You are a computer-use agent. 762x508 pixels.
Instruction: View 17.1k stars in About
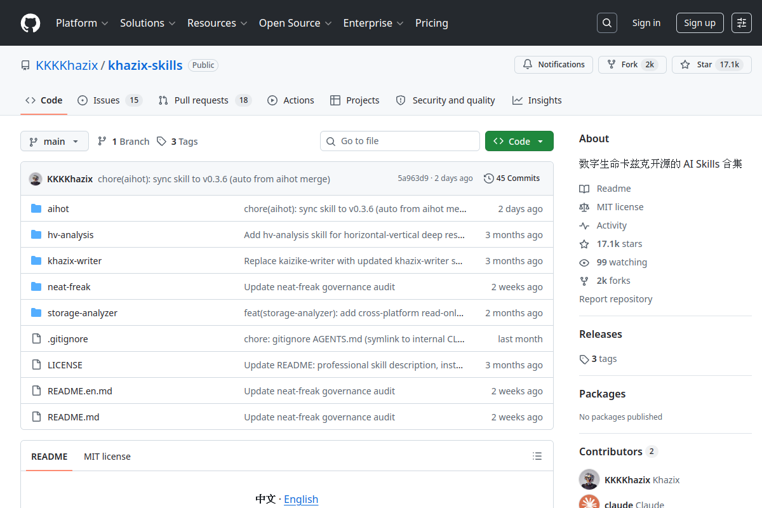click(x=611, y=244)
